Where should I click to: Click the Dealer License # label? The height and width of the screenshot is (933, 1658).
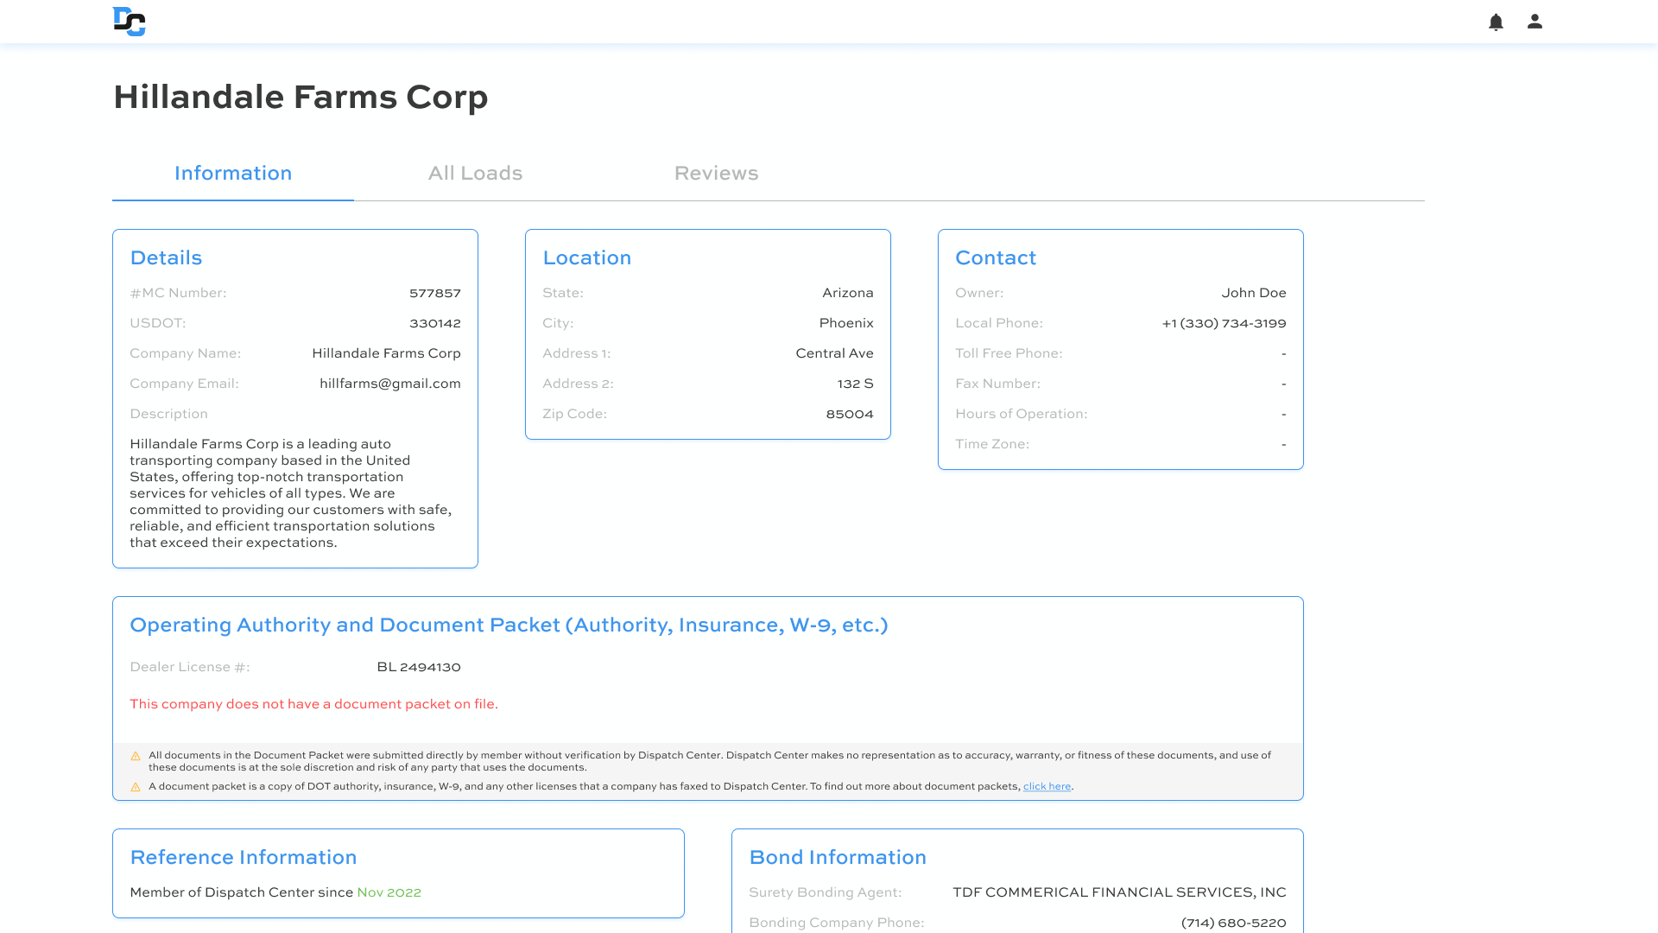[x=190, y=667]
